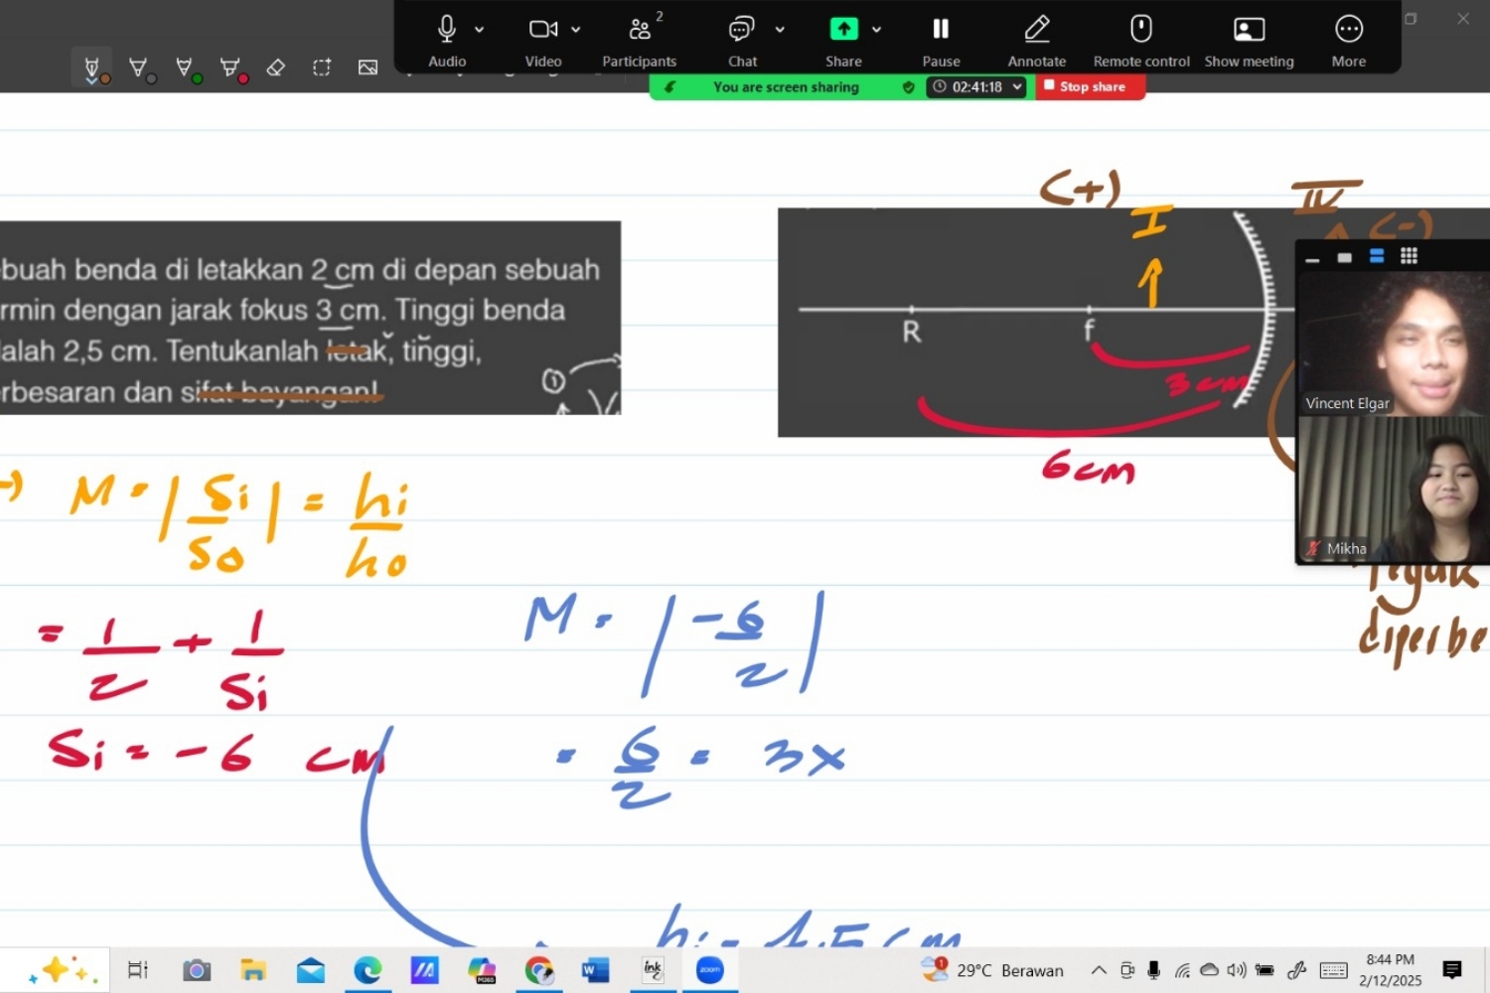Open the Camera app from taskbar
The width and height of the screenshot is (1490, 993).
click(x=197, y=970)
